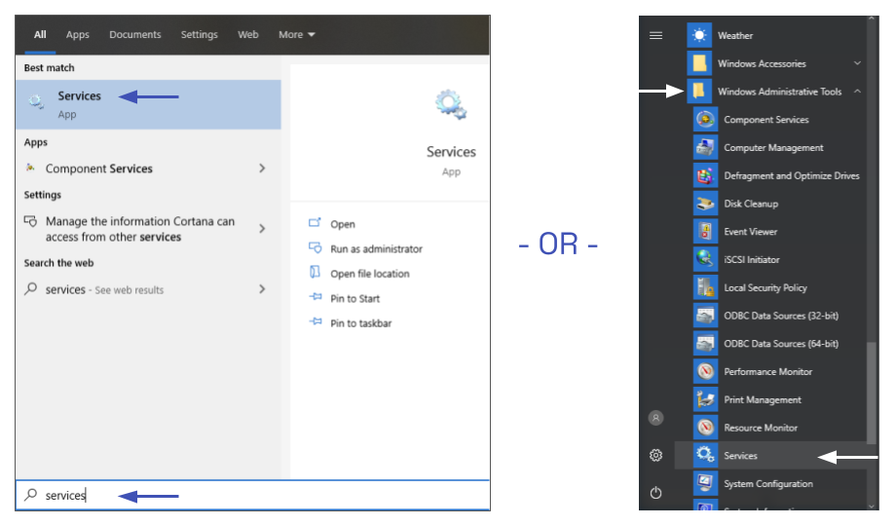
Task: Click the Start menu app list scrollbar
Action: [x=871, y=392]
